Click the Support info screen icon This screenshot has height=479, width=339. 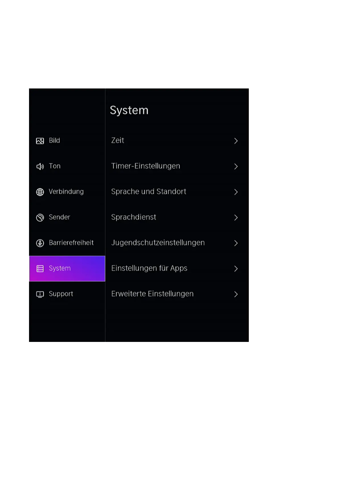pyautogui.click(x=40, y=294)
